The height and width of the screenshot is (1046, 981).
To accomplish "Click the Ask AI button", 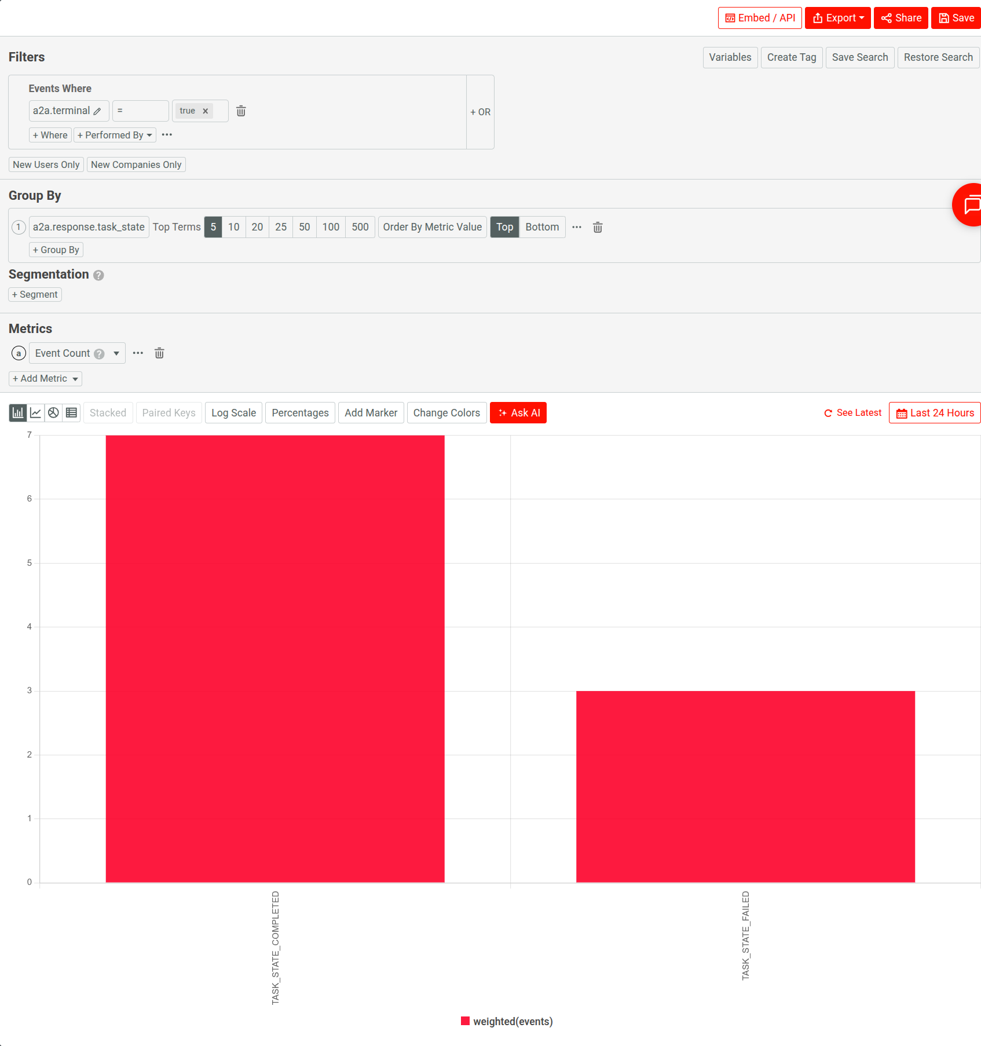I will (518, 413).
